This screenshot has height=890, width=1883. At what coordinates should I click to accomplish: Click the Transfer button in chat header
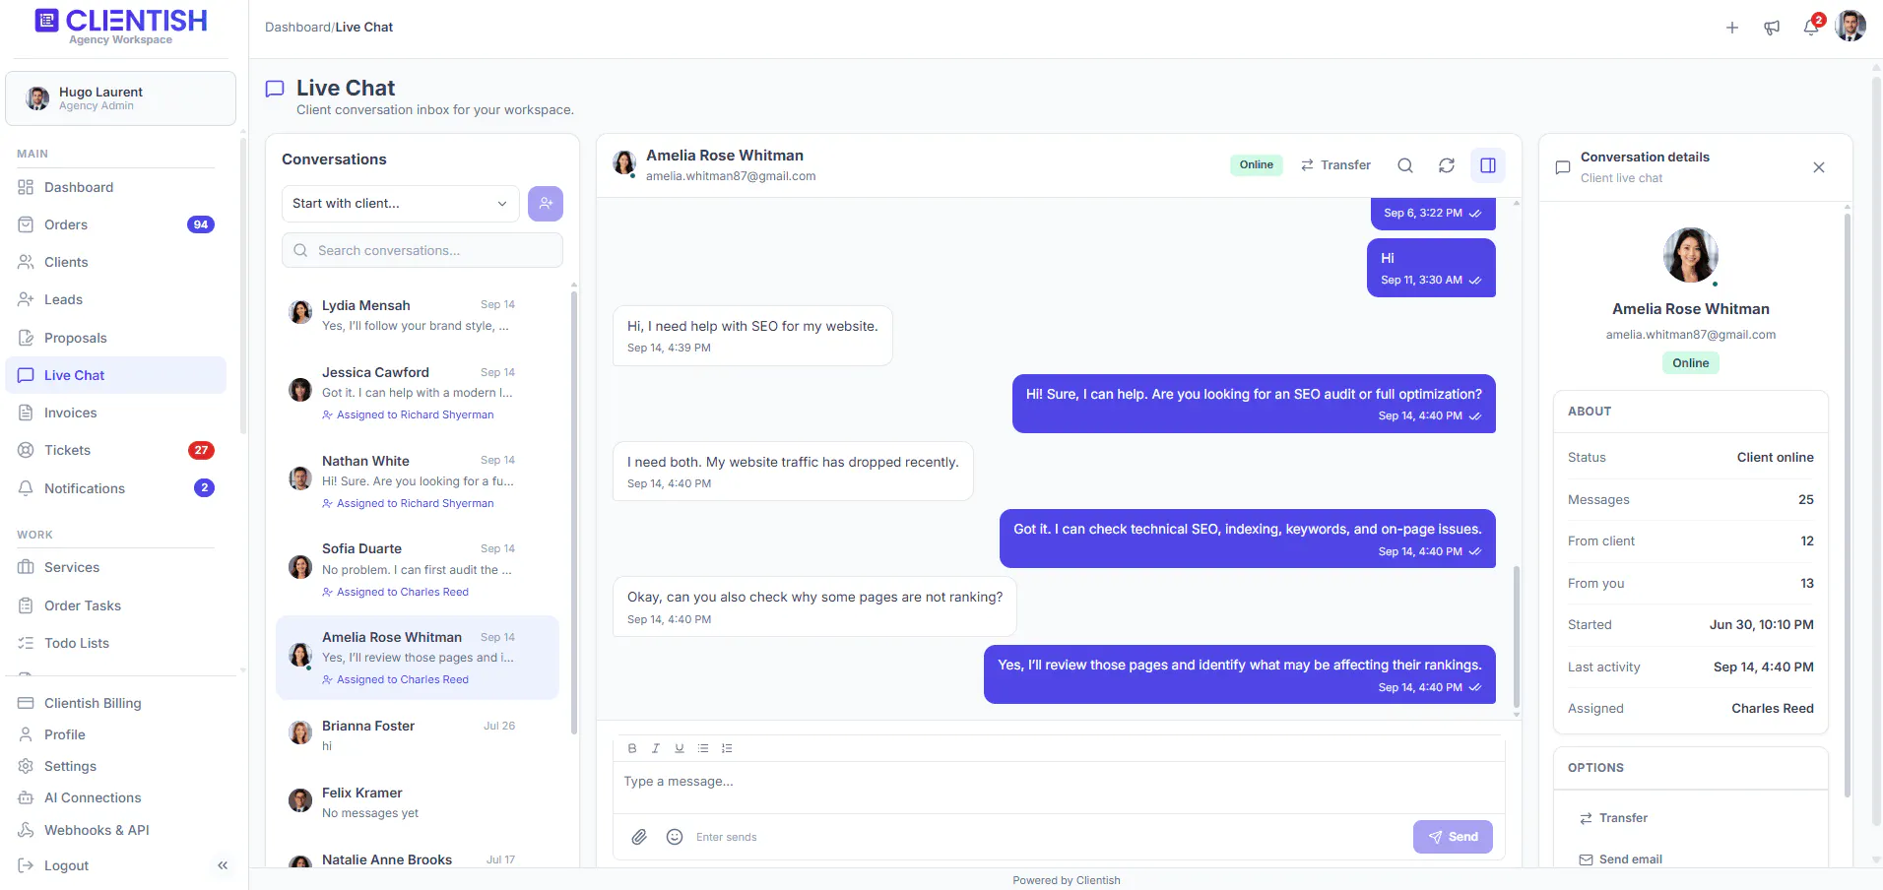click(x=1335, y=165)
